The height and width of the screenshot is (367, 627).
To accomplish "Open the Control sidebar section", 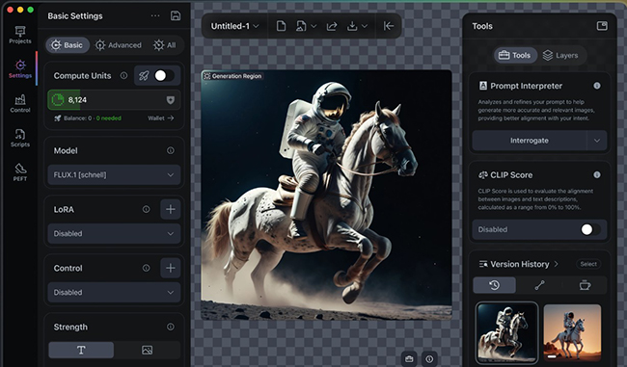I will click(20, 104).
